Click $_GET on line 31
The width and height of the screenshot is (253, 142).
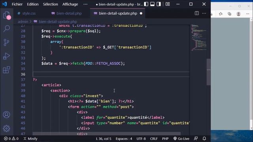tap(108, 47)
